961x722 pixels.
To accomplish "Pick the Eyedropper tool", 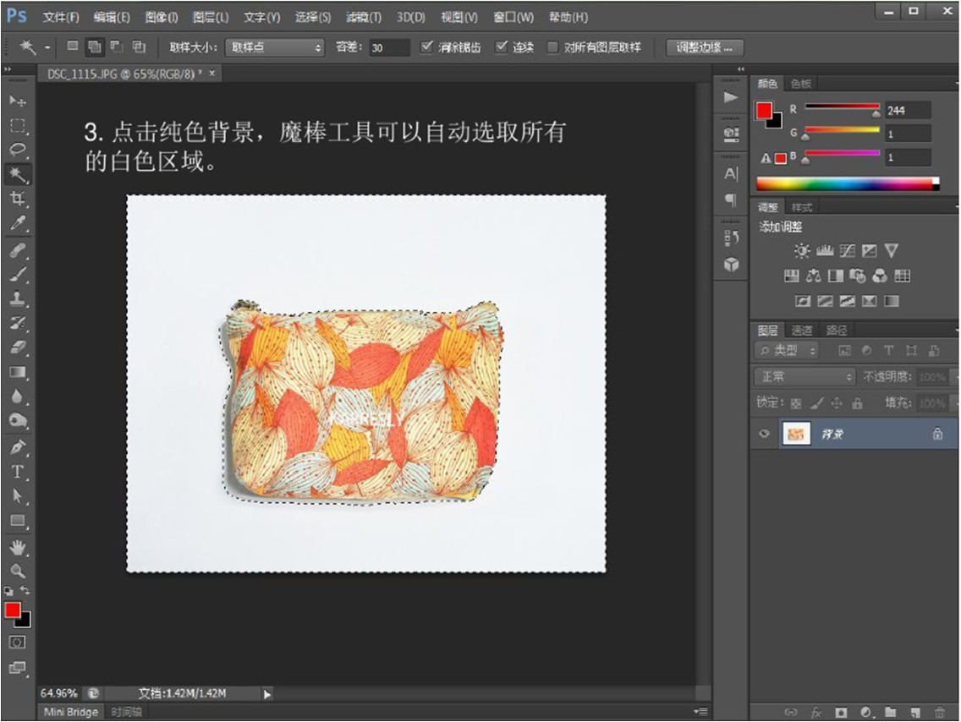I will pos(17,223).
